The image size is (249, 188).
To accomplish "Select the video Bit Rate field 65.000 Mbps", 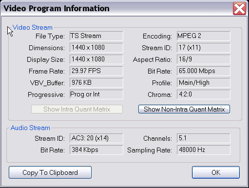I will pyautogui.click(x=204, y=71).
